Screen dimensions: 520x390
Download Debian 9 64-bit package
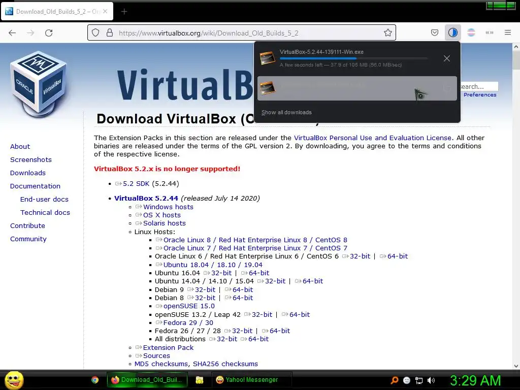pos(243,290)
